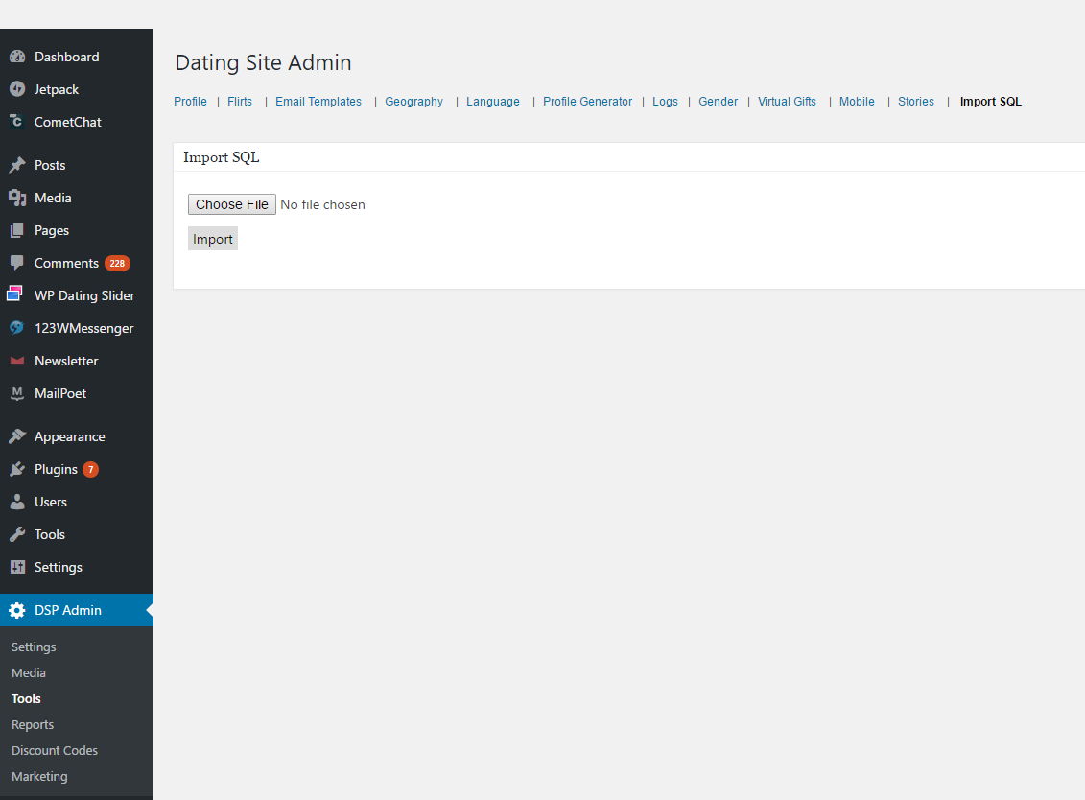Go to the Geography tab
This screenshot has height=800, width=1085.
(413, 101)
